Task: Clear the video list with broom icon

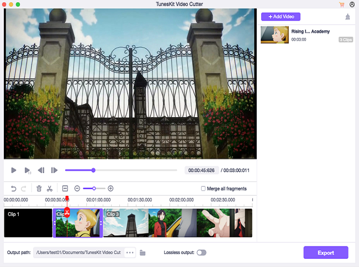Action: (347, 17)
